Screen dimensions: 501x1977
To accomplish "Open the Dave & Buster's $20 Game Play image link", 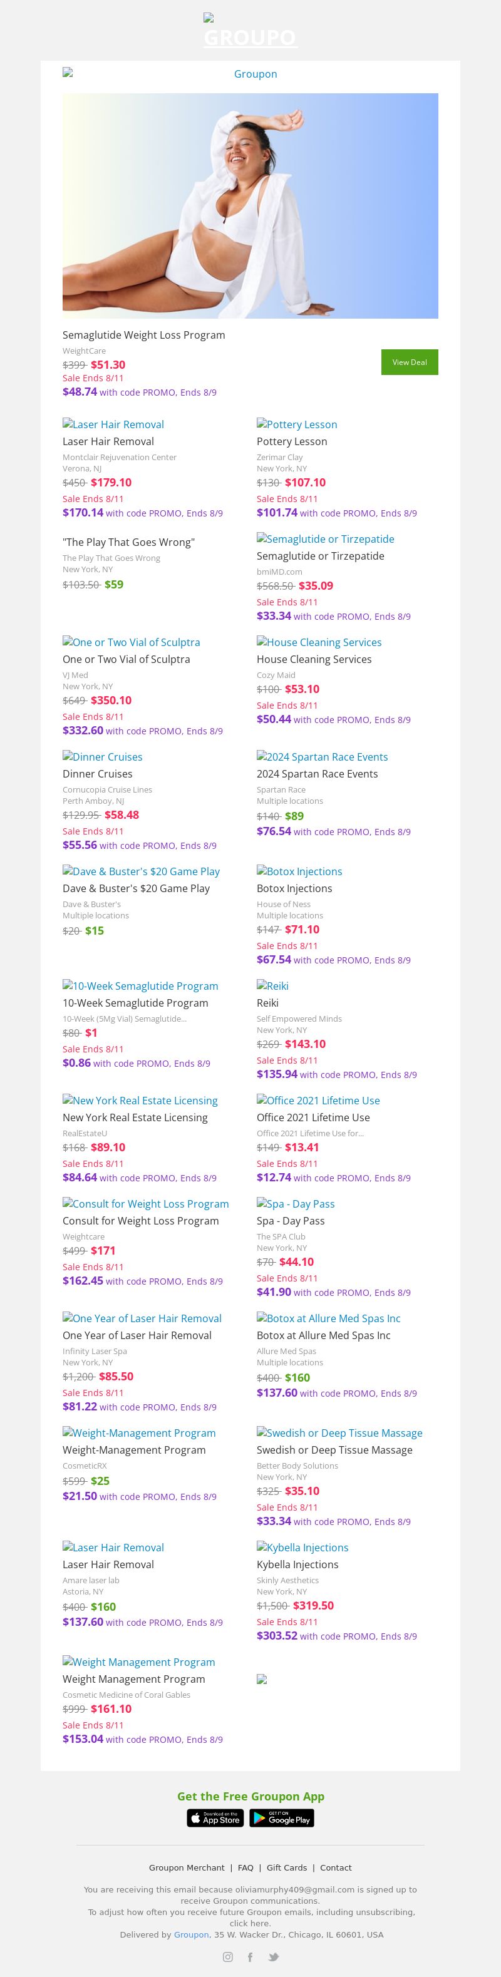I will (141, 871).
